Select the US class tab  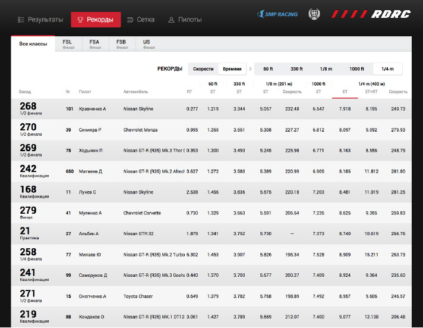(x=147, y=44)
